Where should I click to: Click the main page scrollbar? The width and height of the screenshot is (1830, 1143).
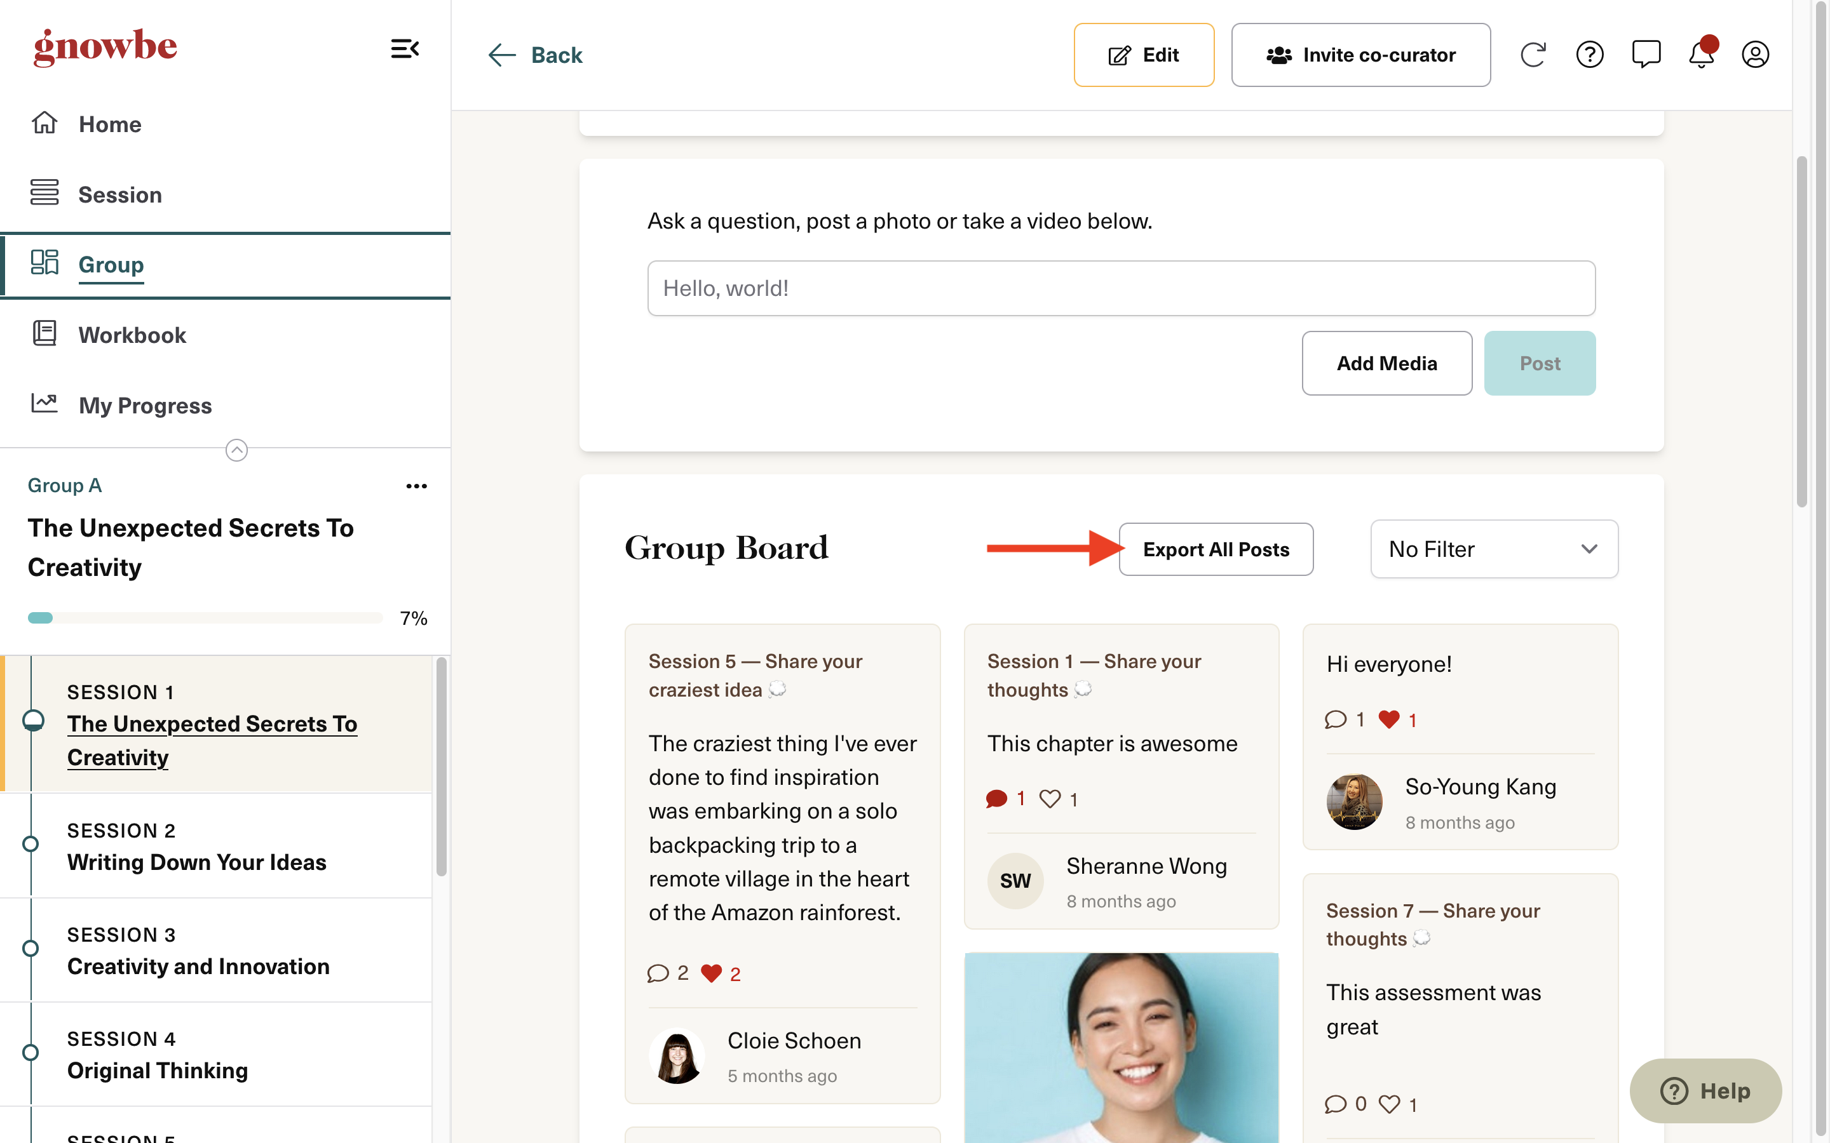point(1801,331)
